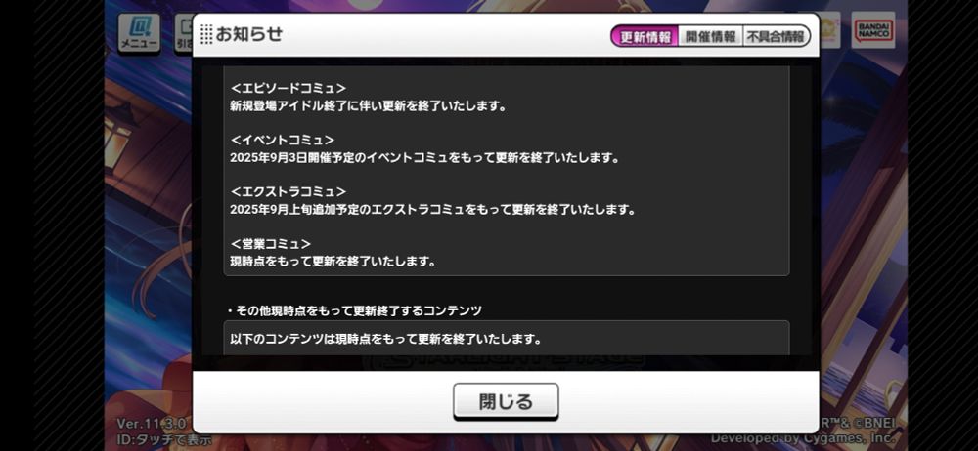Screen dimensions: 978x451
Task: Tap the BANDAI NAMCO logo
Action: pos(873,30)
